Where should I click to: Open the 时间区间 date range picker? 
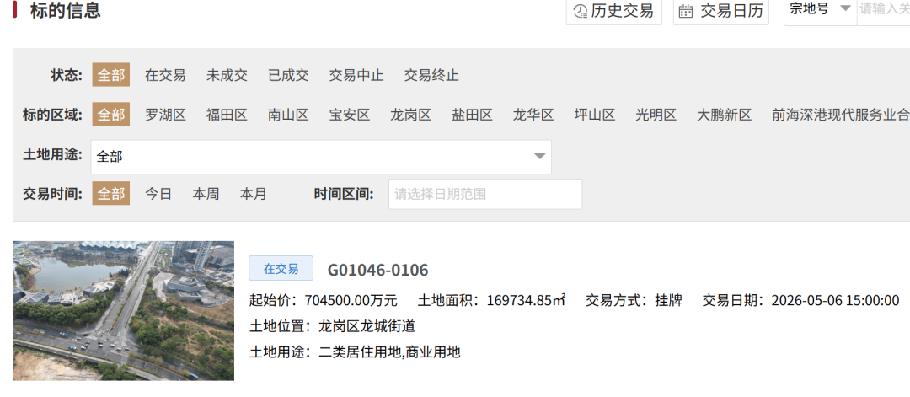484,194
